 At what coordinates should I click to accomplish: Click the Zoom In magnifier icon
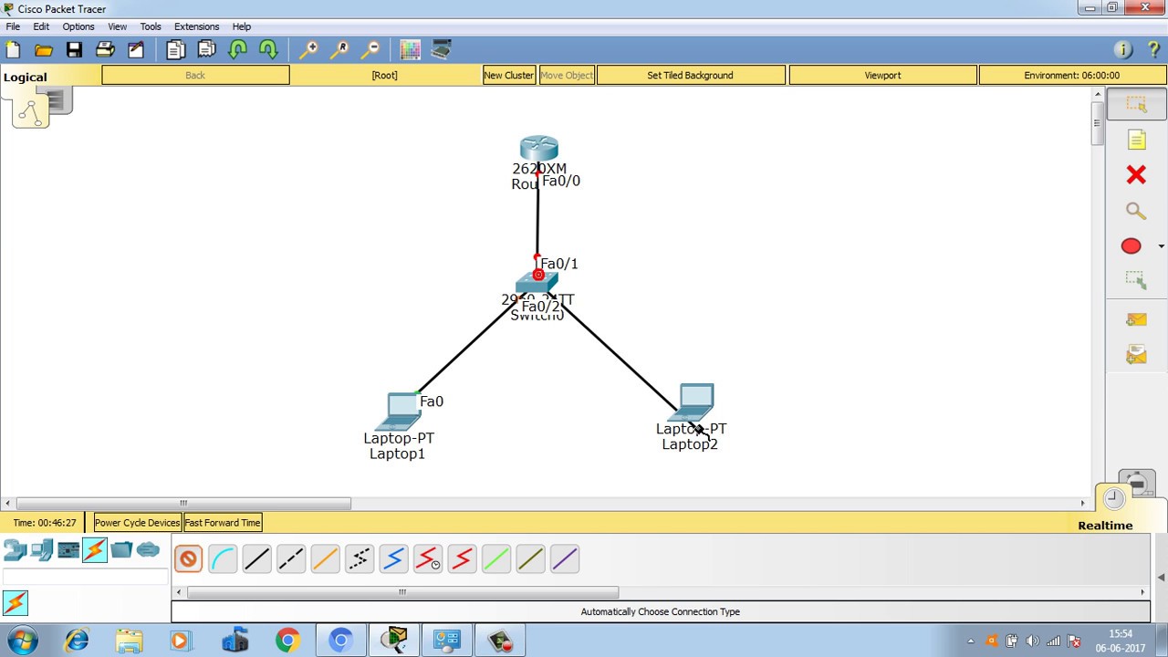[x=308, y=50]
